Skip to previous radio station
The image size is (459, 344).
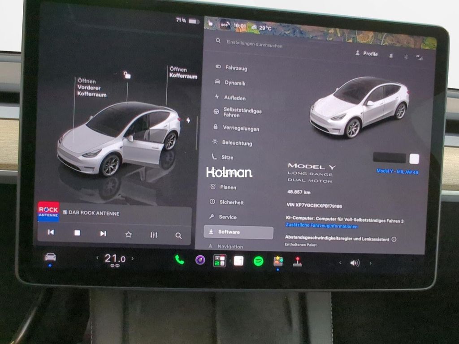tap(51, 232)
